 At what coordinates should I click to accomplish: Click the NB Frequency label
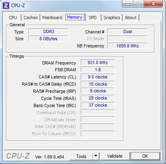coord(91,46)
